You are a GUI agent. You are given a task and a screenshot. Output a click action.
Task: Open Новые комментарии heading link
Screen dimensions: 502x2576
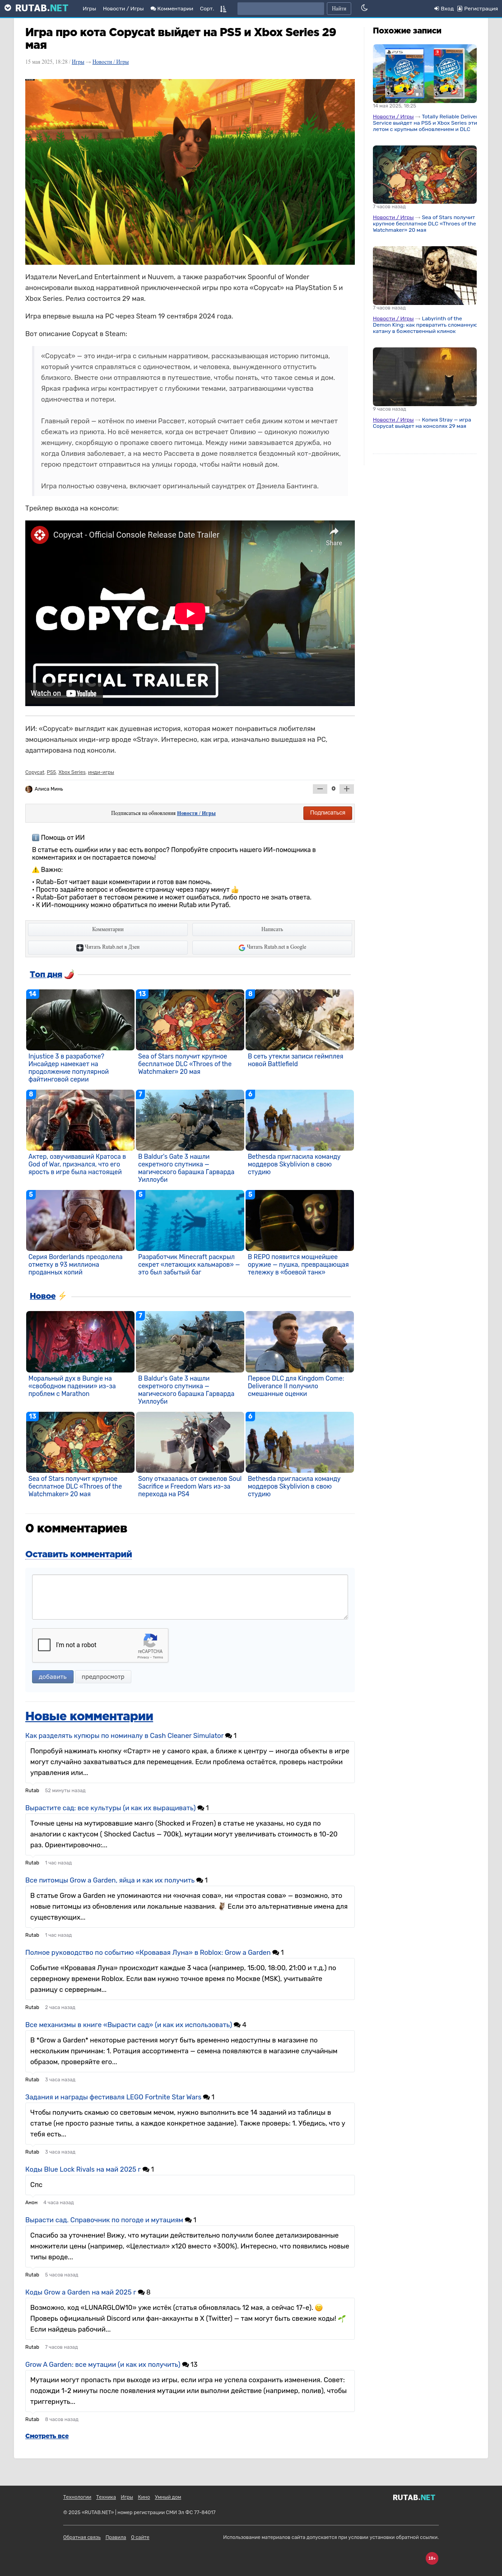89,1716
